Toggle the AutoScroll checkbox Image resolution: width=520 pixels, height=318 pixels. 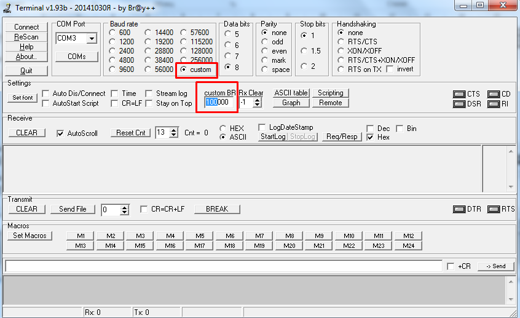[60, 133]
